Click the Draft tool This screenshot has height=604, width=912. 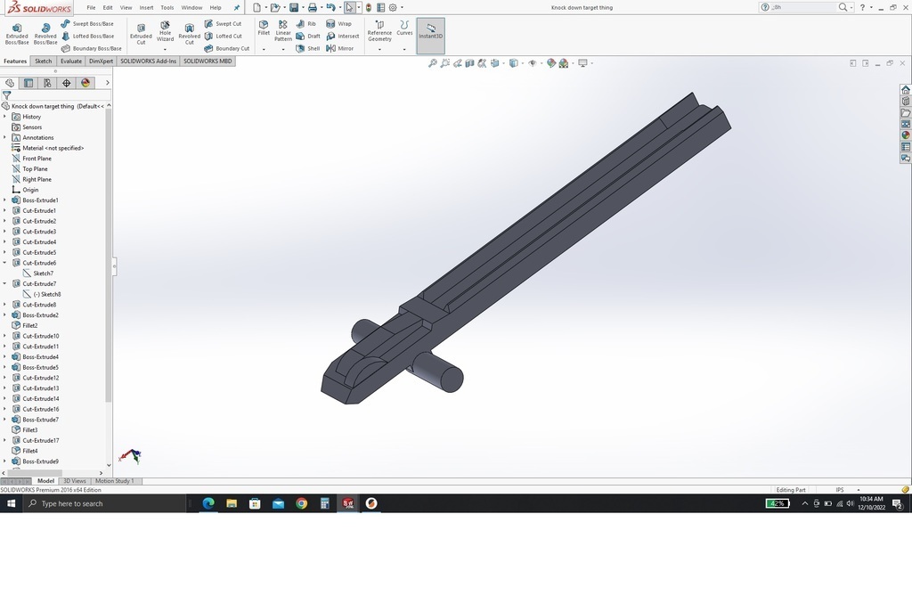308,36
